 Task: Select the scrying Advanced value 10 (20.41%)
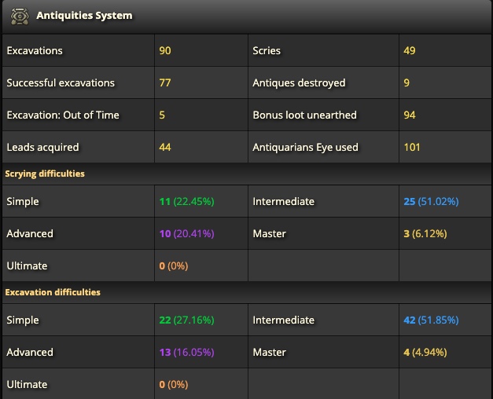click(x=187, y=234)
